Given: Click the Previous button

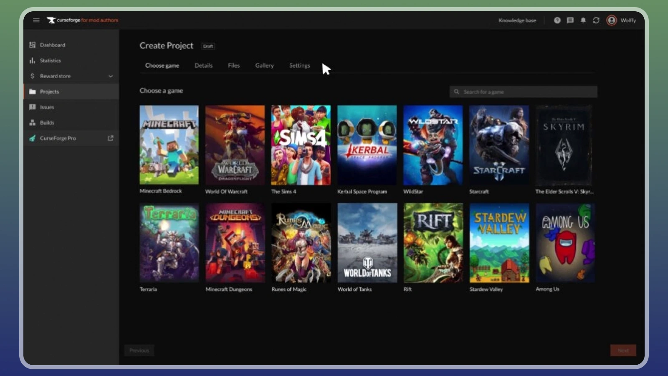Looking at the screenshot, I should [139, 350].
